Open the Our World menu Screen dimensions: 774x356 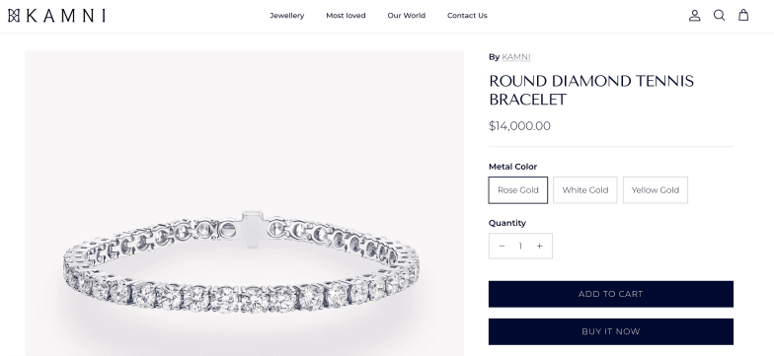click(x=407, y=16)
